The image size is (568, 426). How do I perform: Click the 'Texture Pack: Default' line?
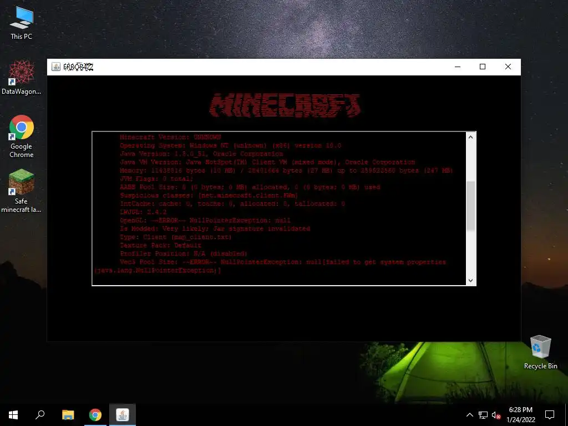click(x=160, y=246)
